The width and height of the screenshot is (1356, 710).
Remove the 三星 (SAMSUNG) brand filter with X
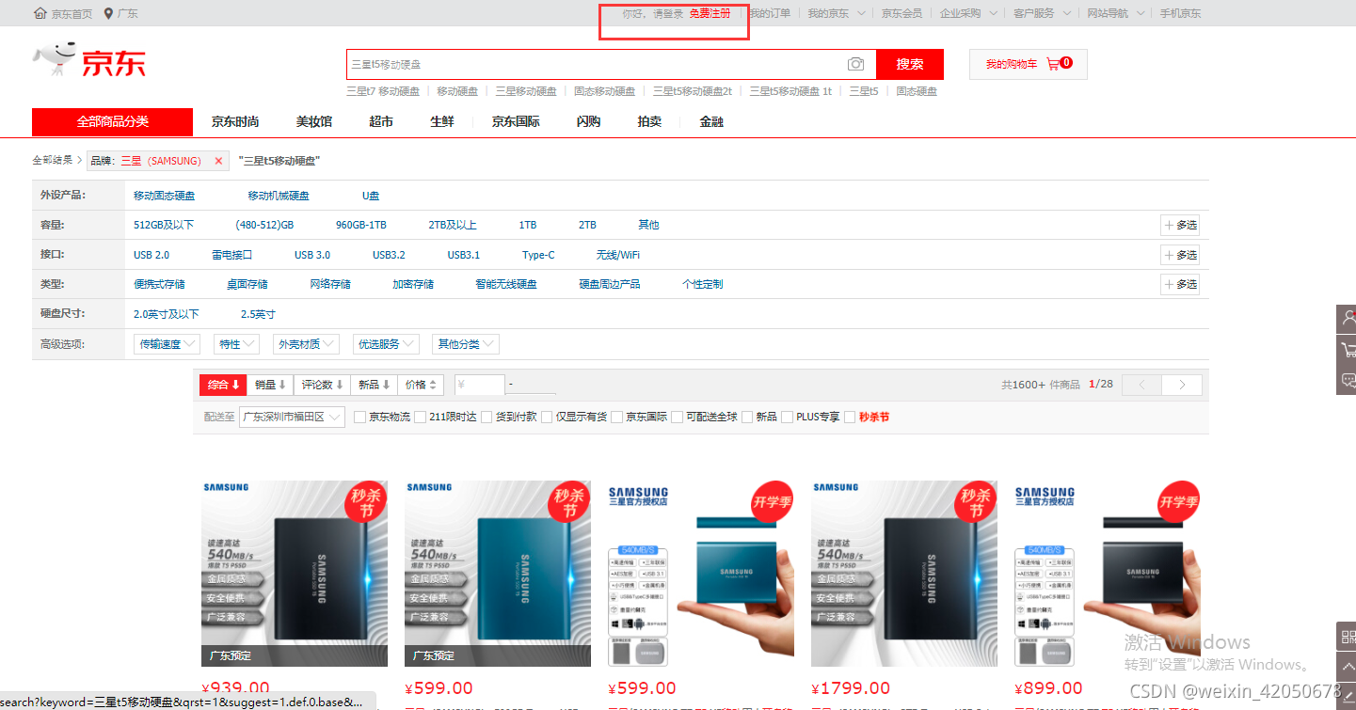coord(218,161)
